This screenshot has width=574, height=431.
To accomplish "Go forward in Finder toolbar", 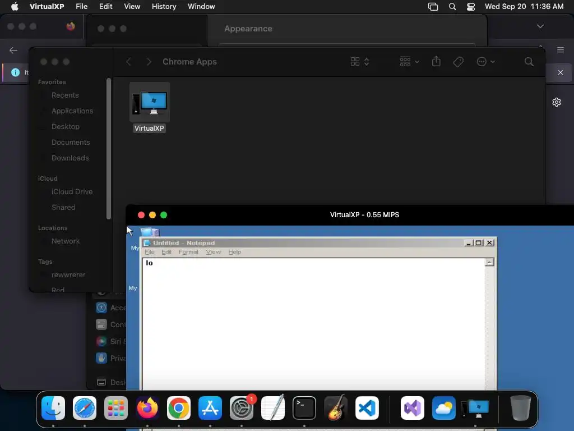I will point(149,62).
